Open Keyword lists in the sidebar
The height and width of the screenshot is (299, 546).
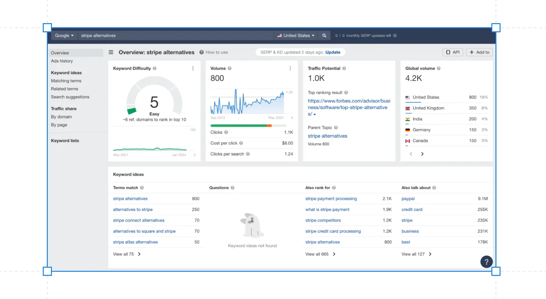coord(65,141)
